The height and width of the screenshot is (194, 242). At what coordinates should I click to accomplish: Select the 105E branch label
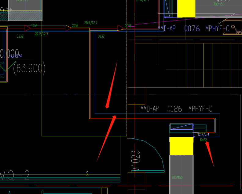click(x=34, y=26)
